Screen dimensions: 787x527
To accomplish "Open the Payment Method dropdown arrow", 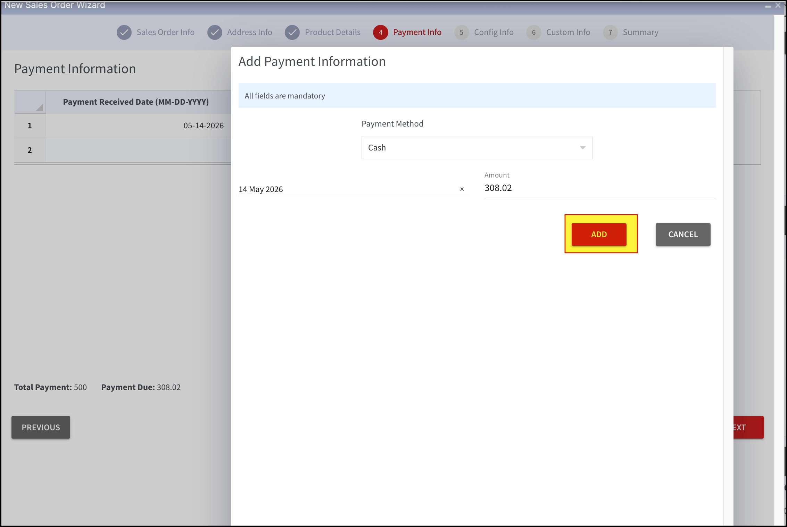I will [x=583, y=148].
